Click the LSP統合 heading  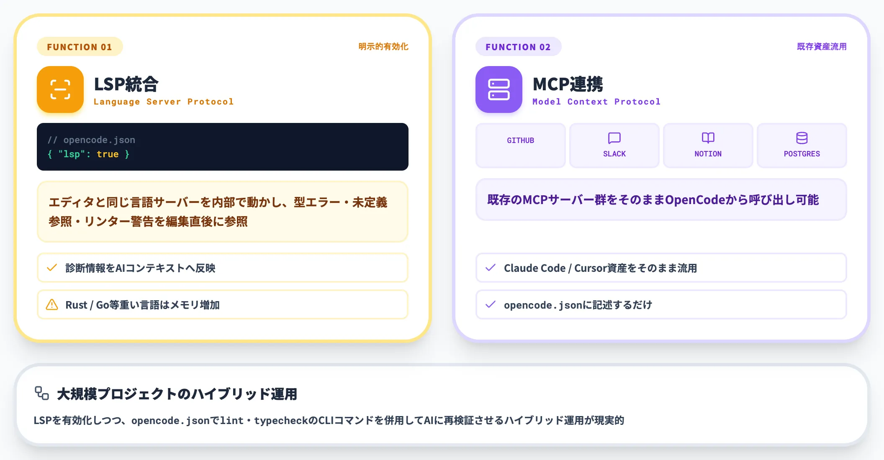click(x=126, y=84)
